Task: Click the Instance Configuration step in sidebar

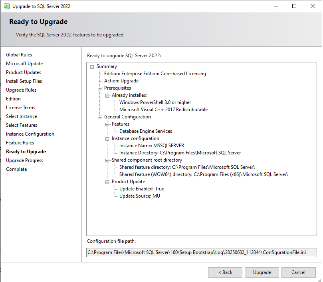Action: point(30,134)
